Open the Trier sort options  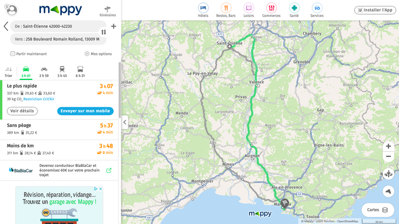(x=8, y=72)
